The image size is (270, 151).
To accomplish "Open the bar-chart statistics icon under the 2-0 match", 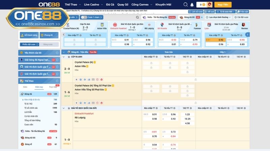I will 89,80.
